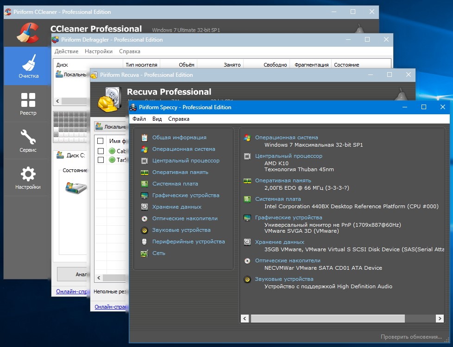Open Звуковые устройства in Speccy sidebar
Screen dimensions: 453x347
coord(181,230)
